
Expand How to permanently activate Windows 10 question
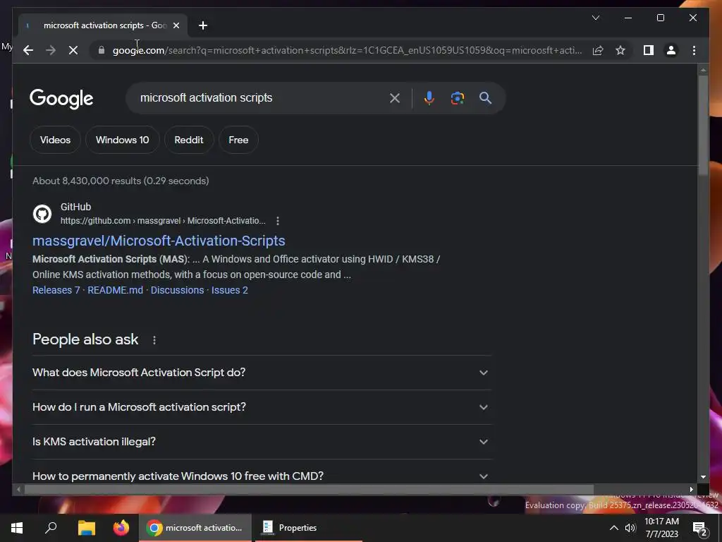[261, 476]
